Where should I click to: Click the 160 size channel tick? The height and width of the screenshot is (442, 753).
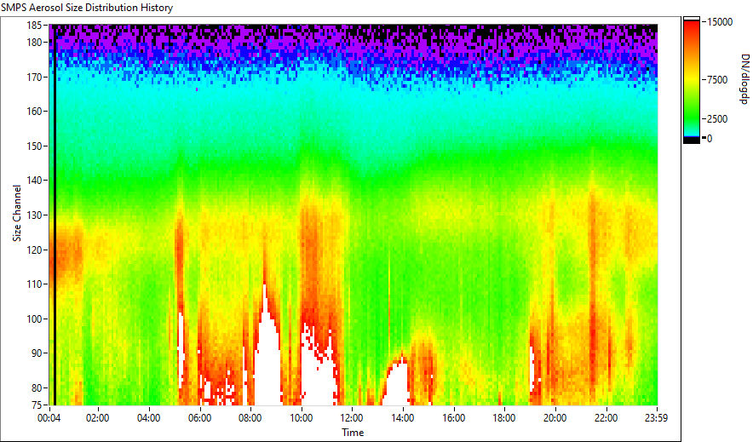pyautogui.click(x=35, y=112)
